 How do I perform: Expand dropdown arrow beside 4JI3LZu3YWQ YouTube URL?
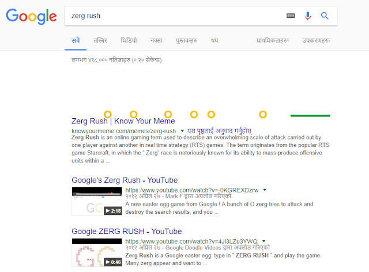pos(264,241)
